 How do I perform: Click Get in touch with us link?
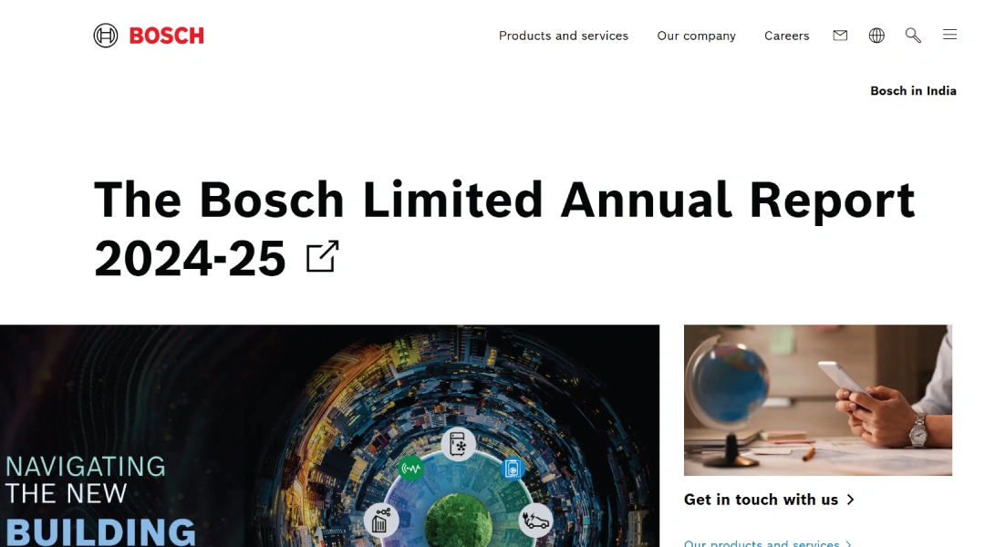click(761, 500)
